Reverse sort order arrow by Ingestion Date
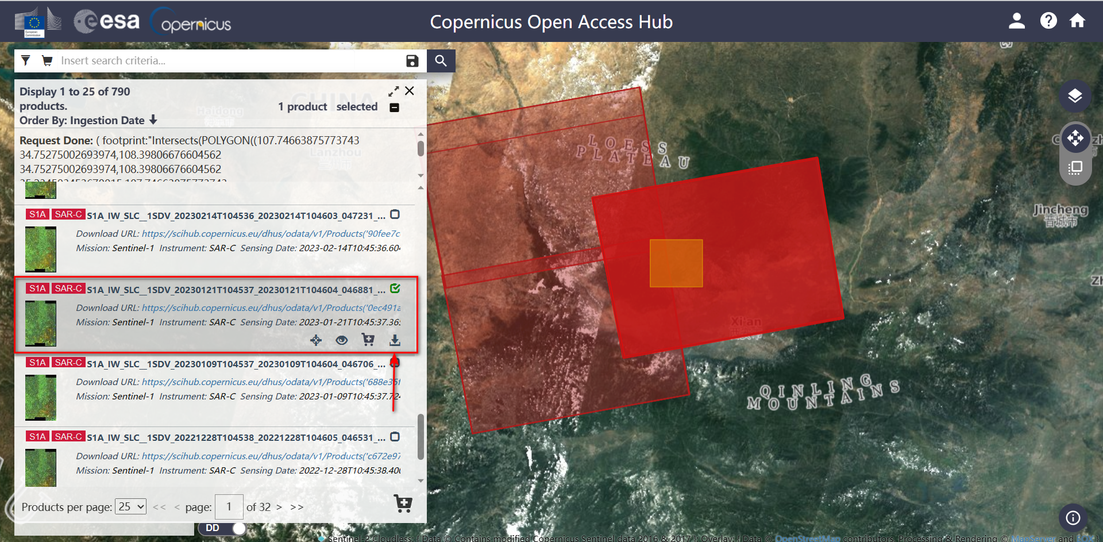The width and height of the screenshot is (1103, 542). tap(153, 120)
